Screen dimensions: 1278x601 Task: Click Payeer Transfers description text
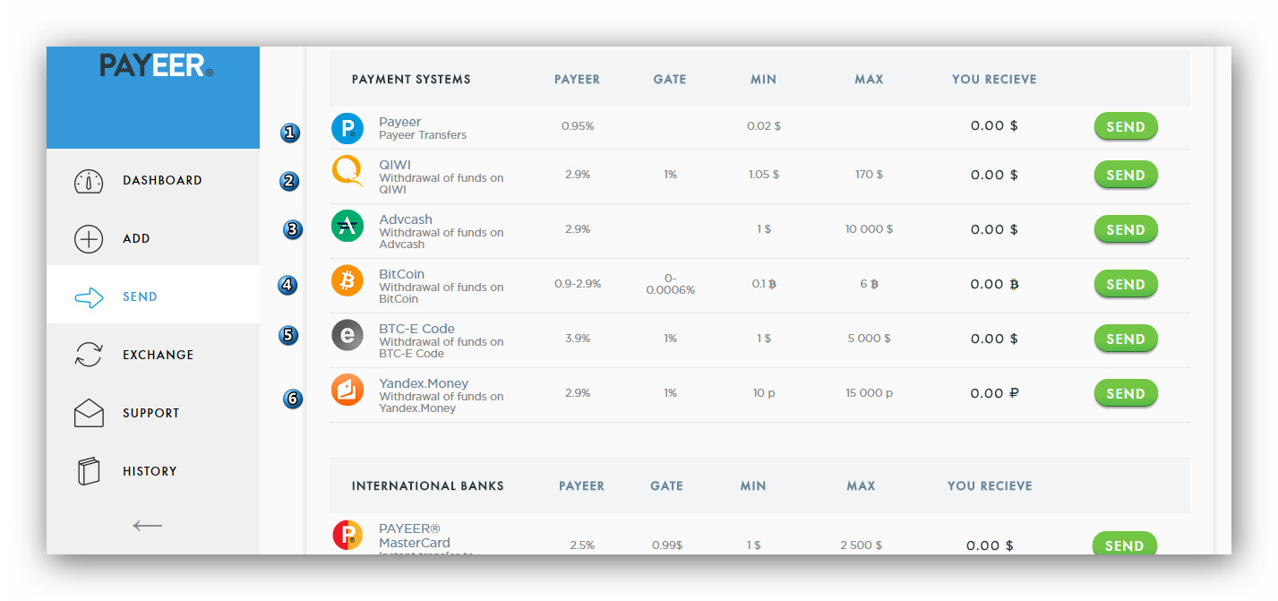[423, 135]
